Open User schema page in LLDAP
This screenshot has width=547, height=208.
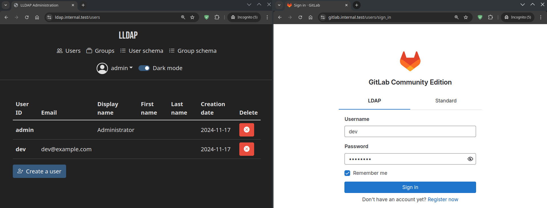click(x=142, y=51)
